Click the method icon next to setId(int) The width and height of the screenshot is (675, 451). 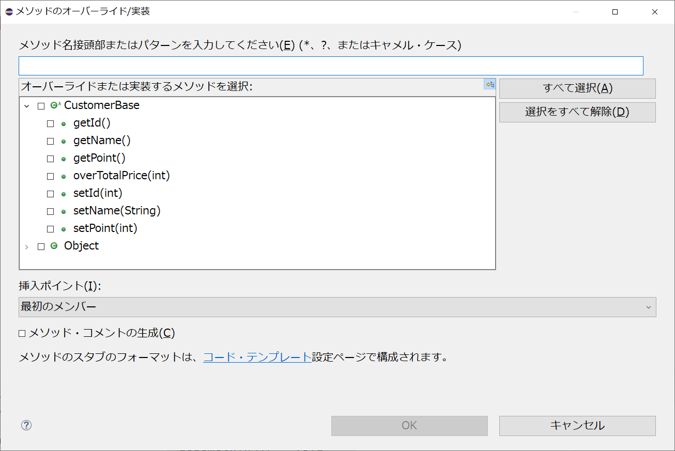point(63,193)
